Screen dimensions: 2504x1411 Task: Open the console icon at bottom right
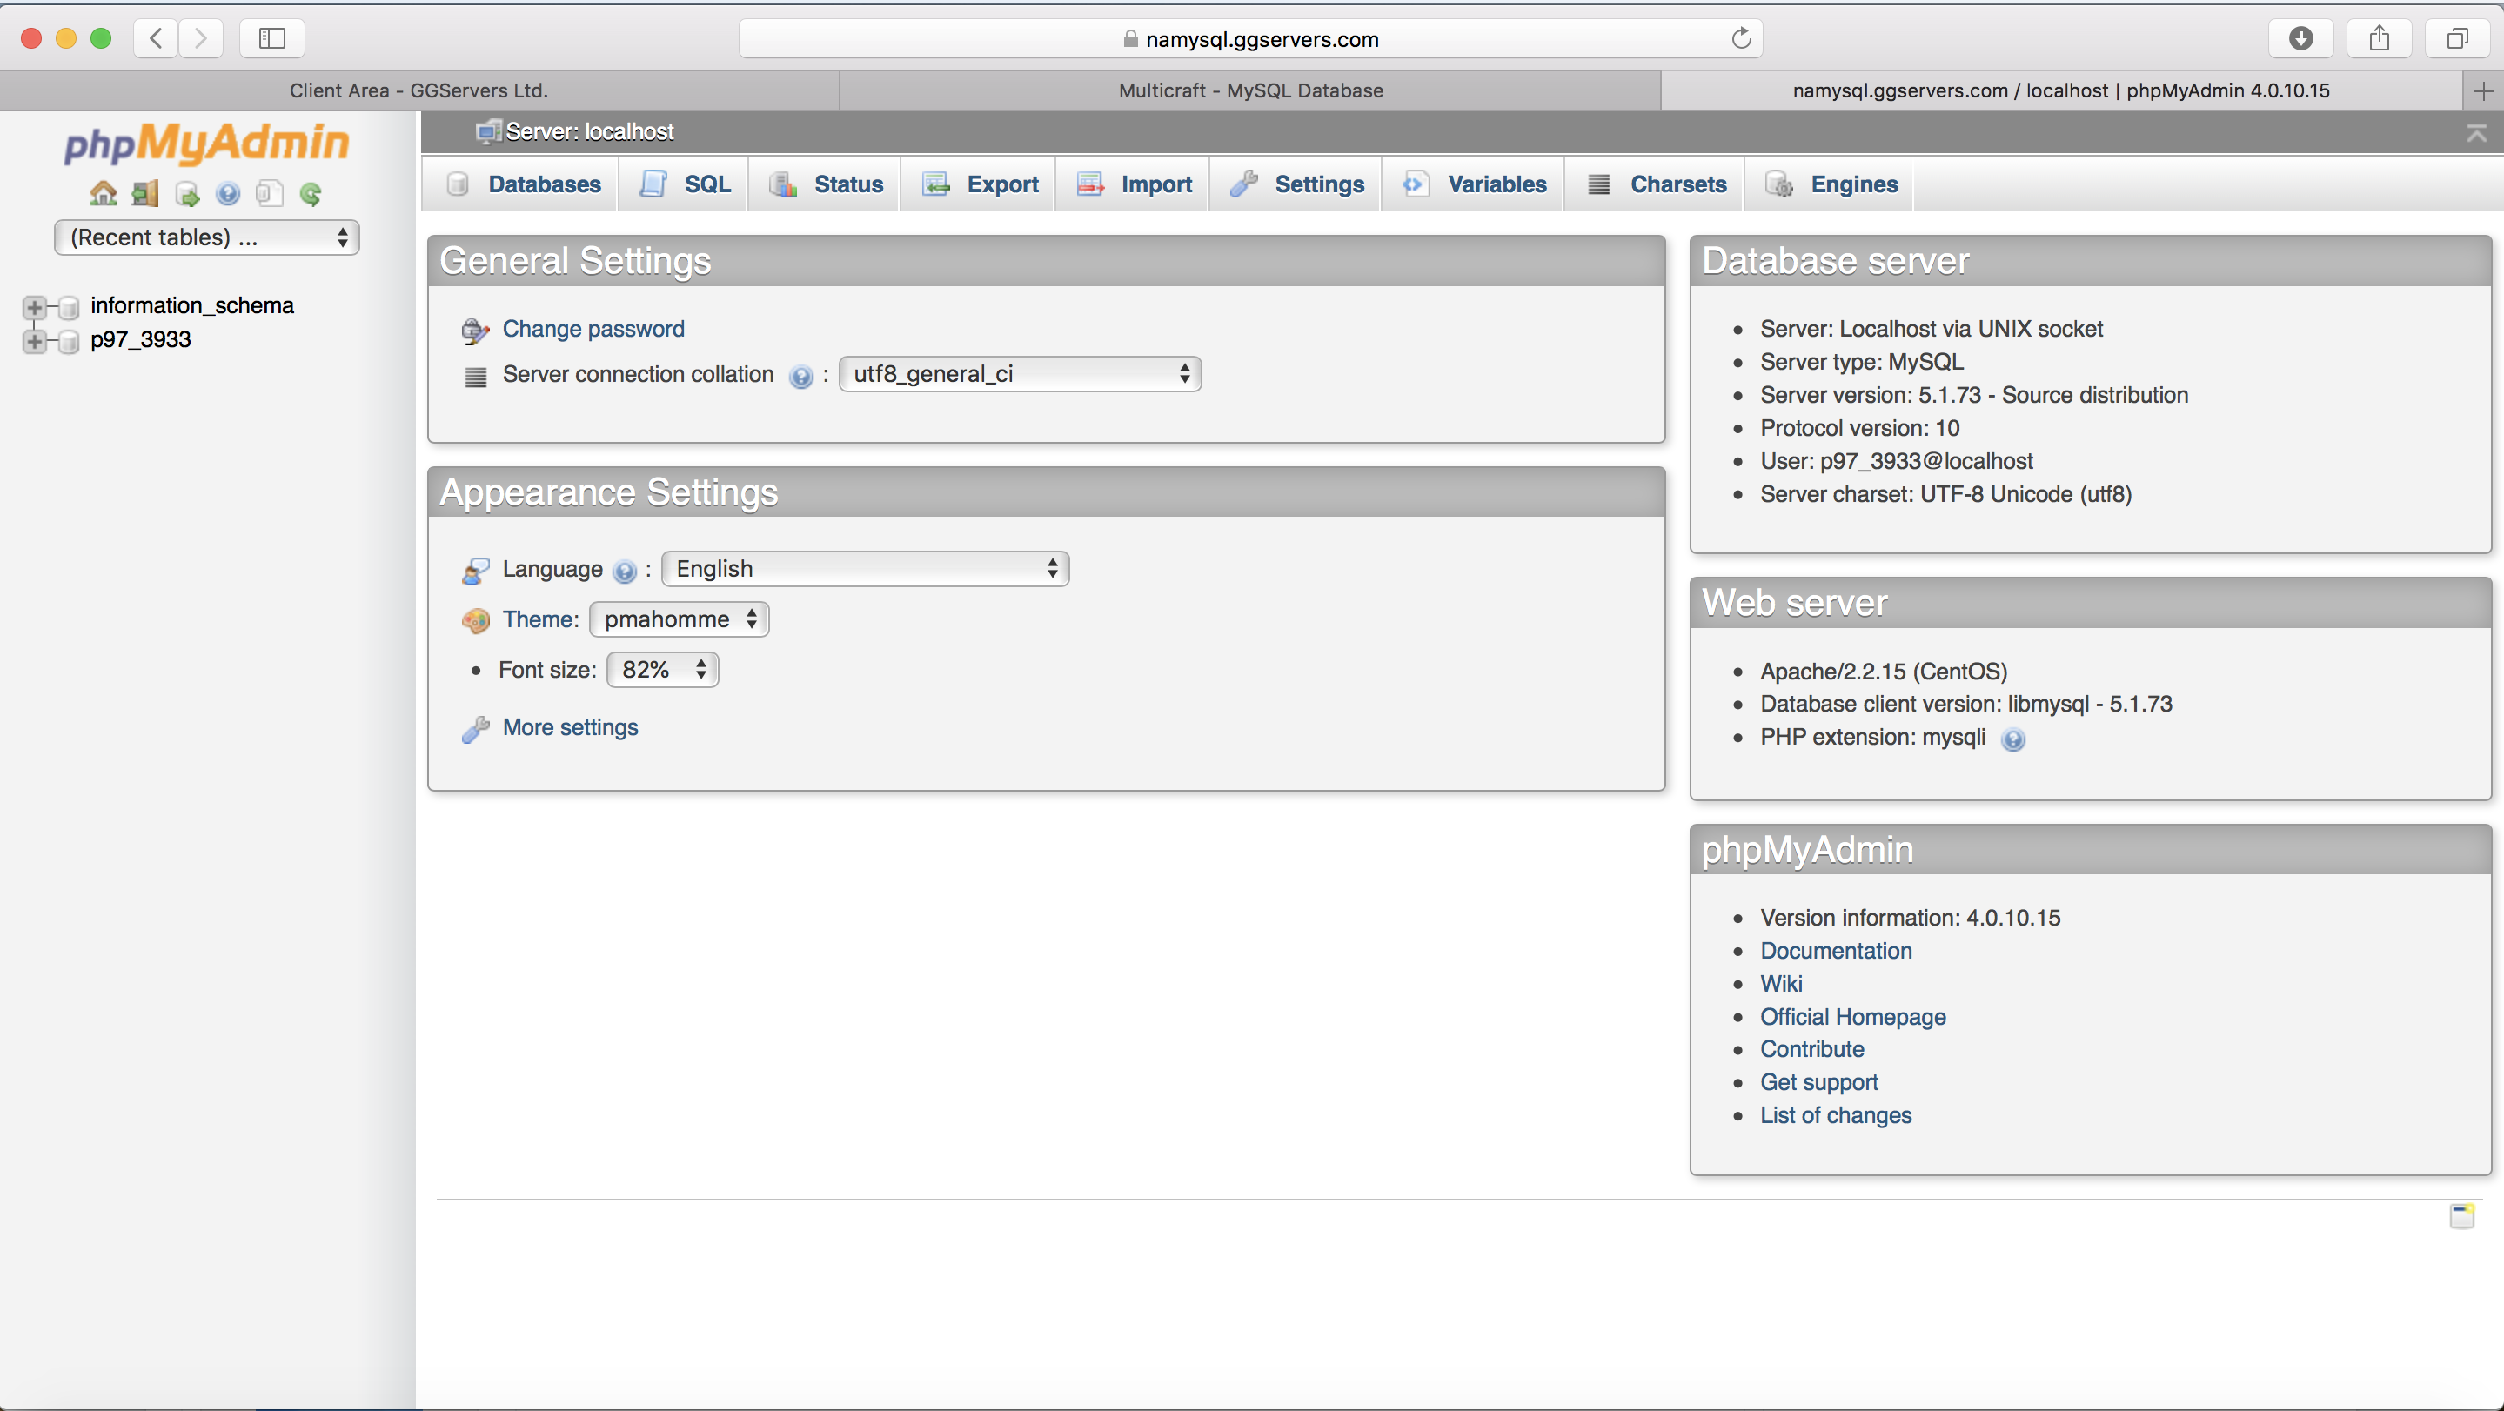pos(2461,1215)
